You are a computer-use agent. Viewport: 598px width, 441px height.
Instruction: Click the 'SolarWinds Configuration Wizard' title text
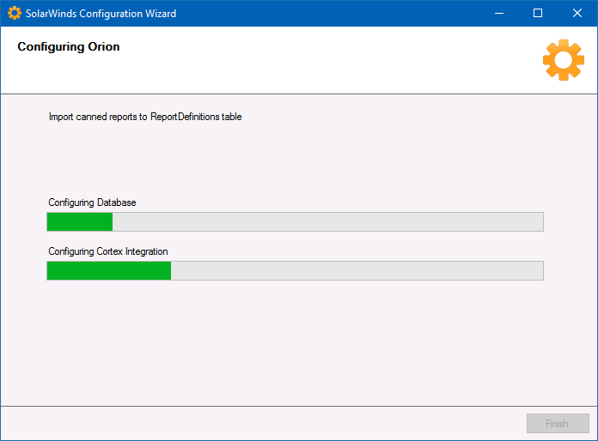[x=101, y=14]
